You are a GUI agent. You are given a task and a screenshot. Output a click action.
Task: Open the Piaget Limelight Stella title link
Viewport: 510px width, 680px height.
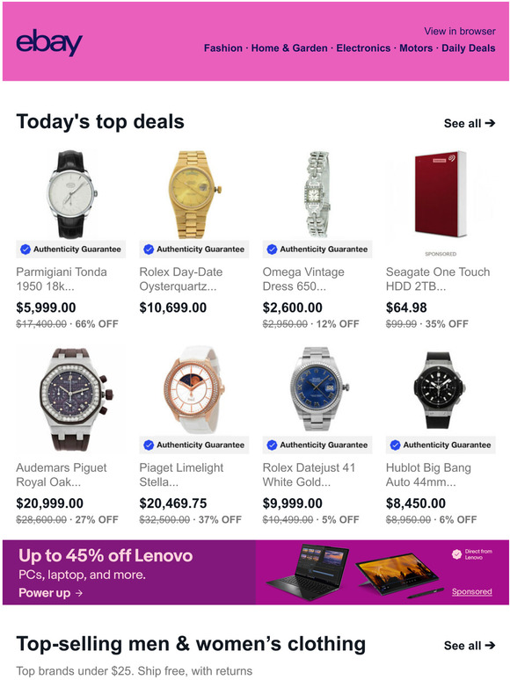181,475
